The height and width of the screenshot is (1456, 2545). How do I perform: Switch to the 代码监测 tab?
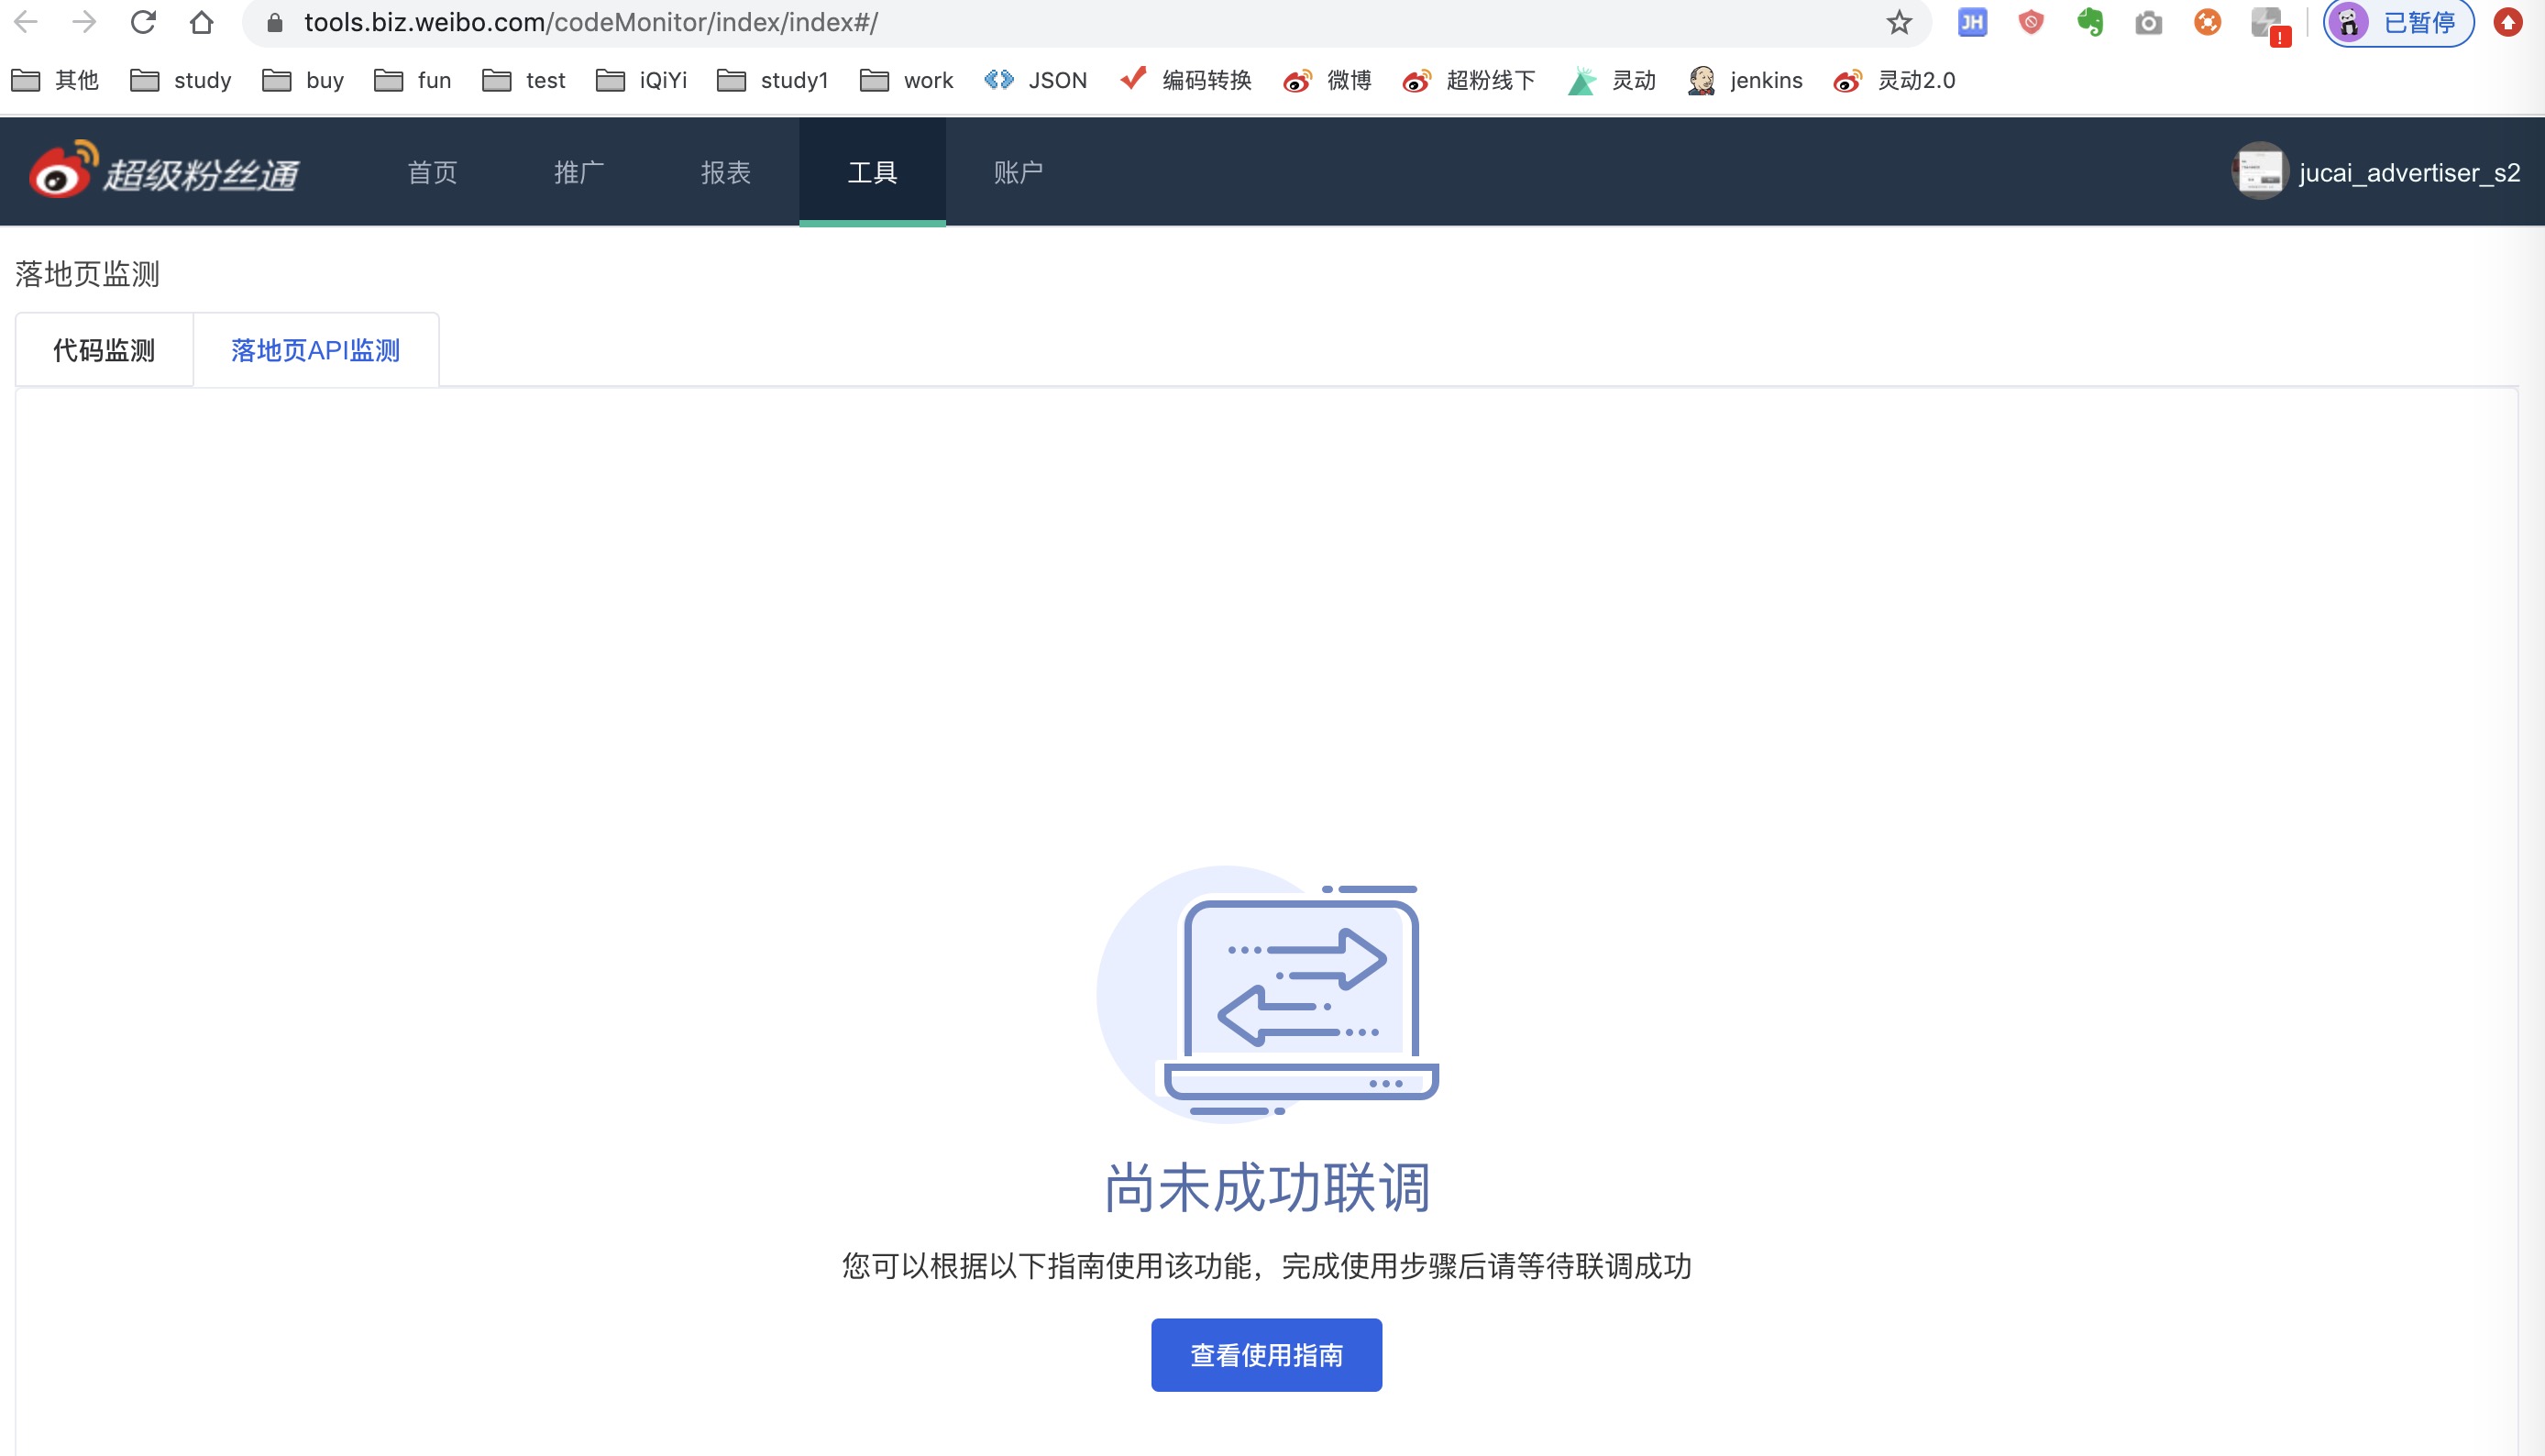(104, 350)
